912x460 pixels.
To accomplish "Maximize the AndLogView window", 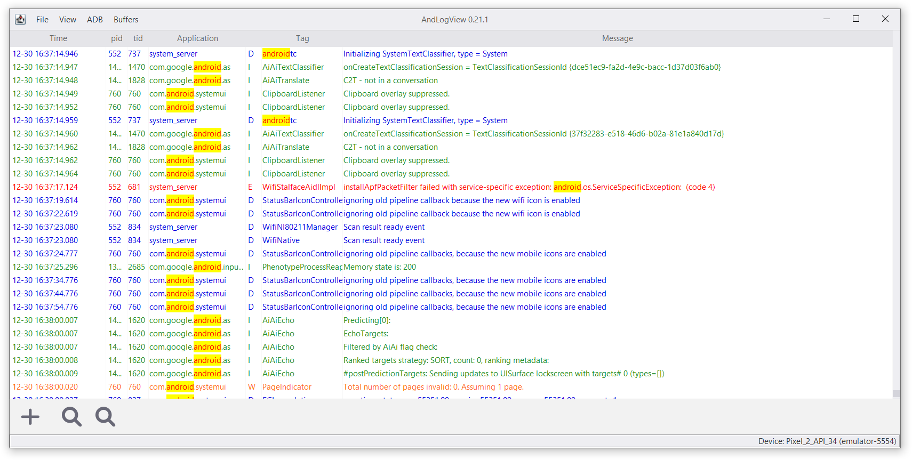I will tap(856, 19).
